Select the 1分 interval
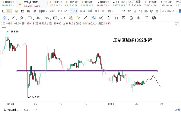The image size is (181, 113). (x=60, y=11)
